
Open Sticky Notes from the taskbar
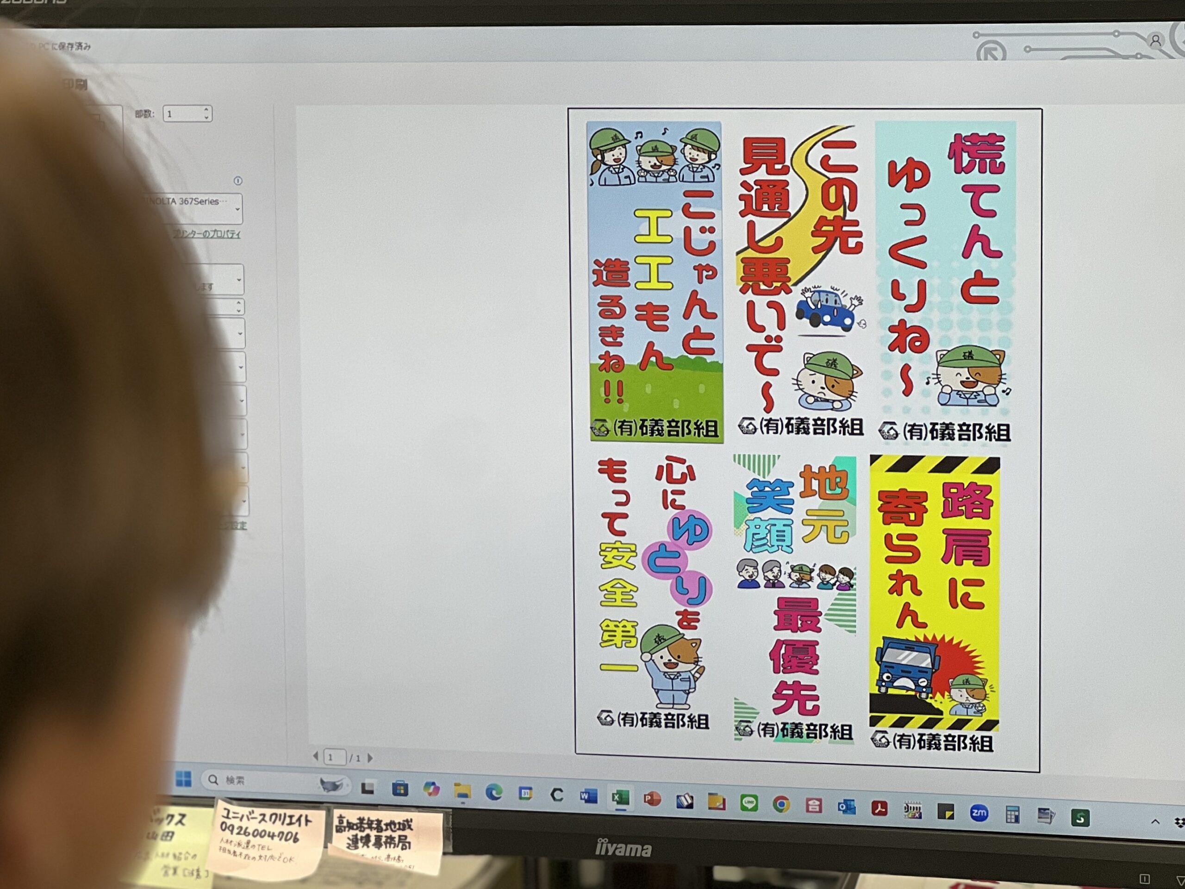coord(946,811)
